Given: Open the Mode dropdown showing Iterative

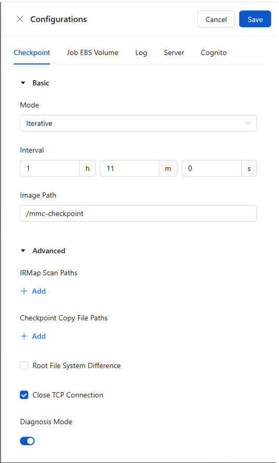Looking at the screenshot, I should point(138,123).
